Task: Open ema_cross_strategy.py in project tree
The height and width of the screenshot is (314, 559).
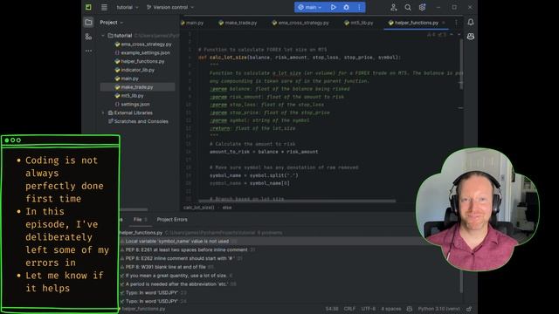Action: click(143, 44)
